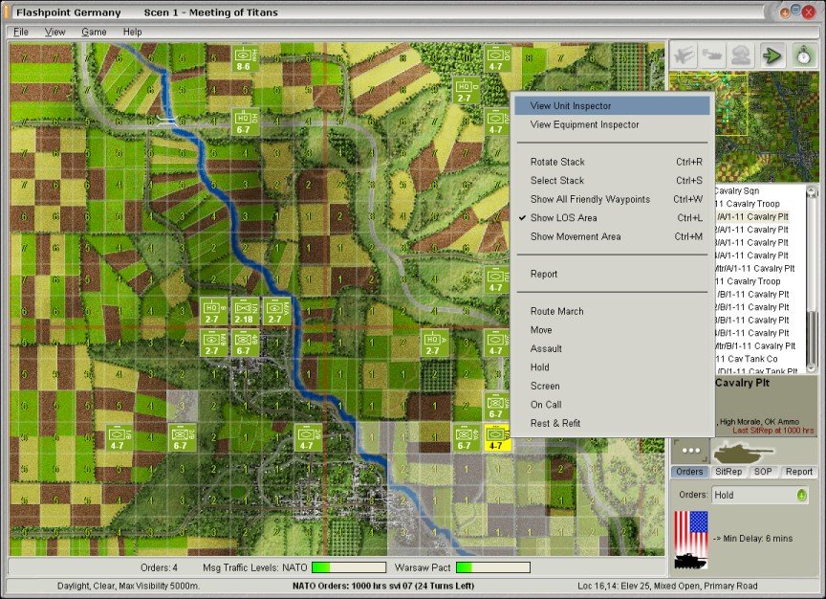Issue Route March order from menu
The height and width of the screenshot is (599, 826).
(x=612, y=312)
